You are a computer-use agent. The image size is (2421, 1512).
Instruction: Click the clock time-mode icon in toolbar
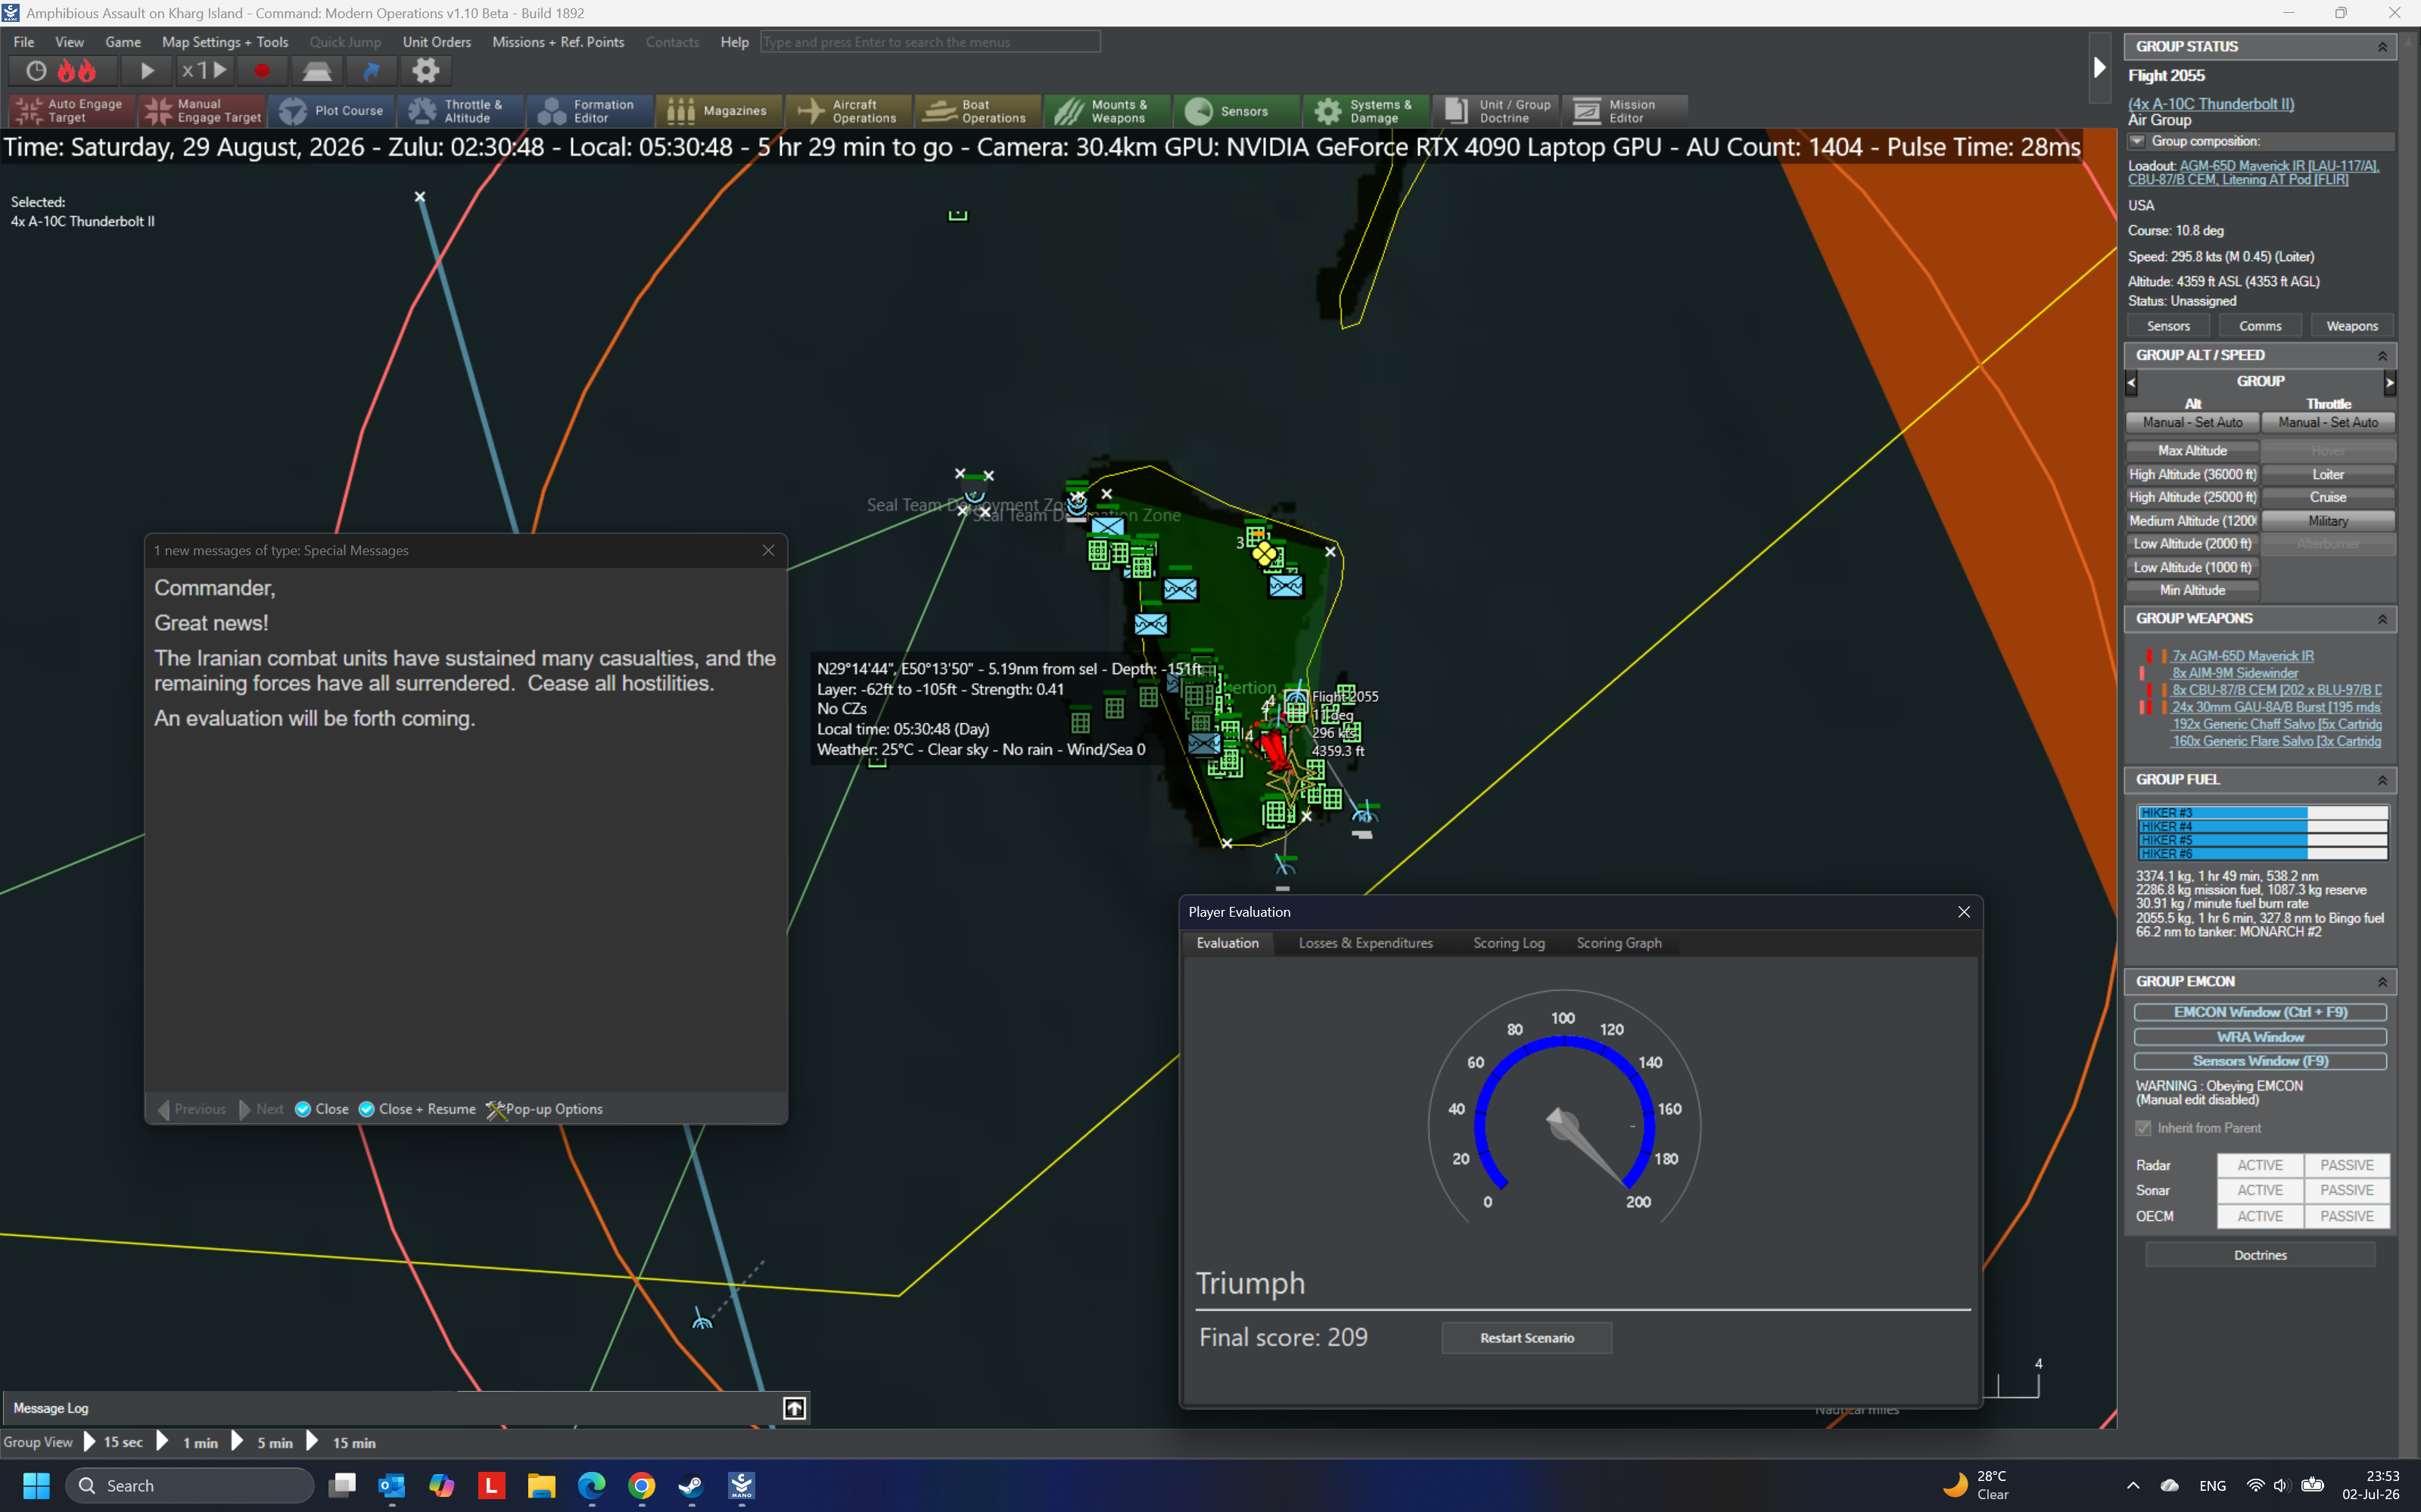(x=36, y=71)
